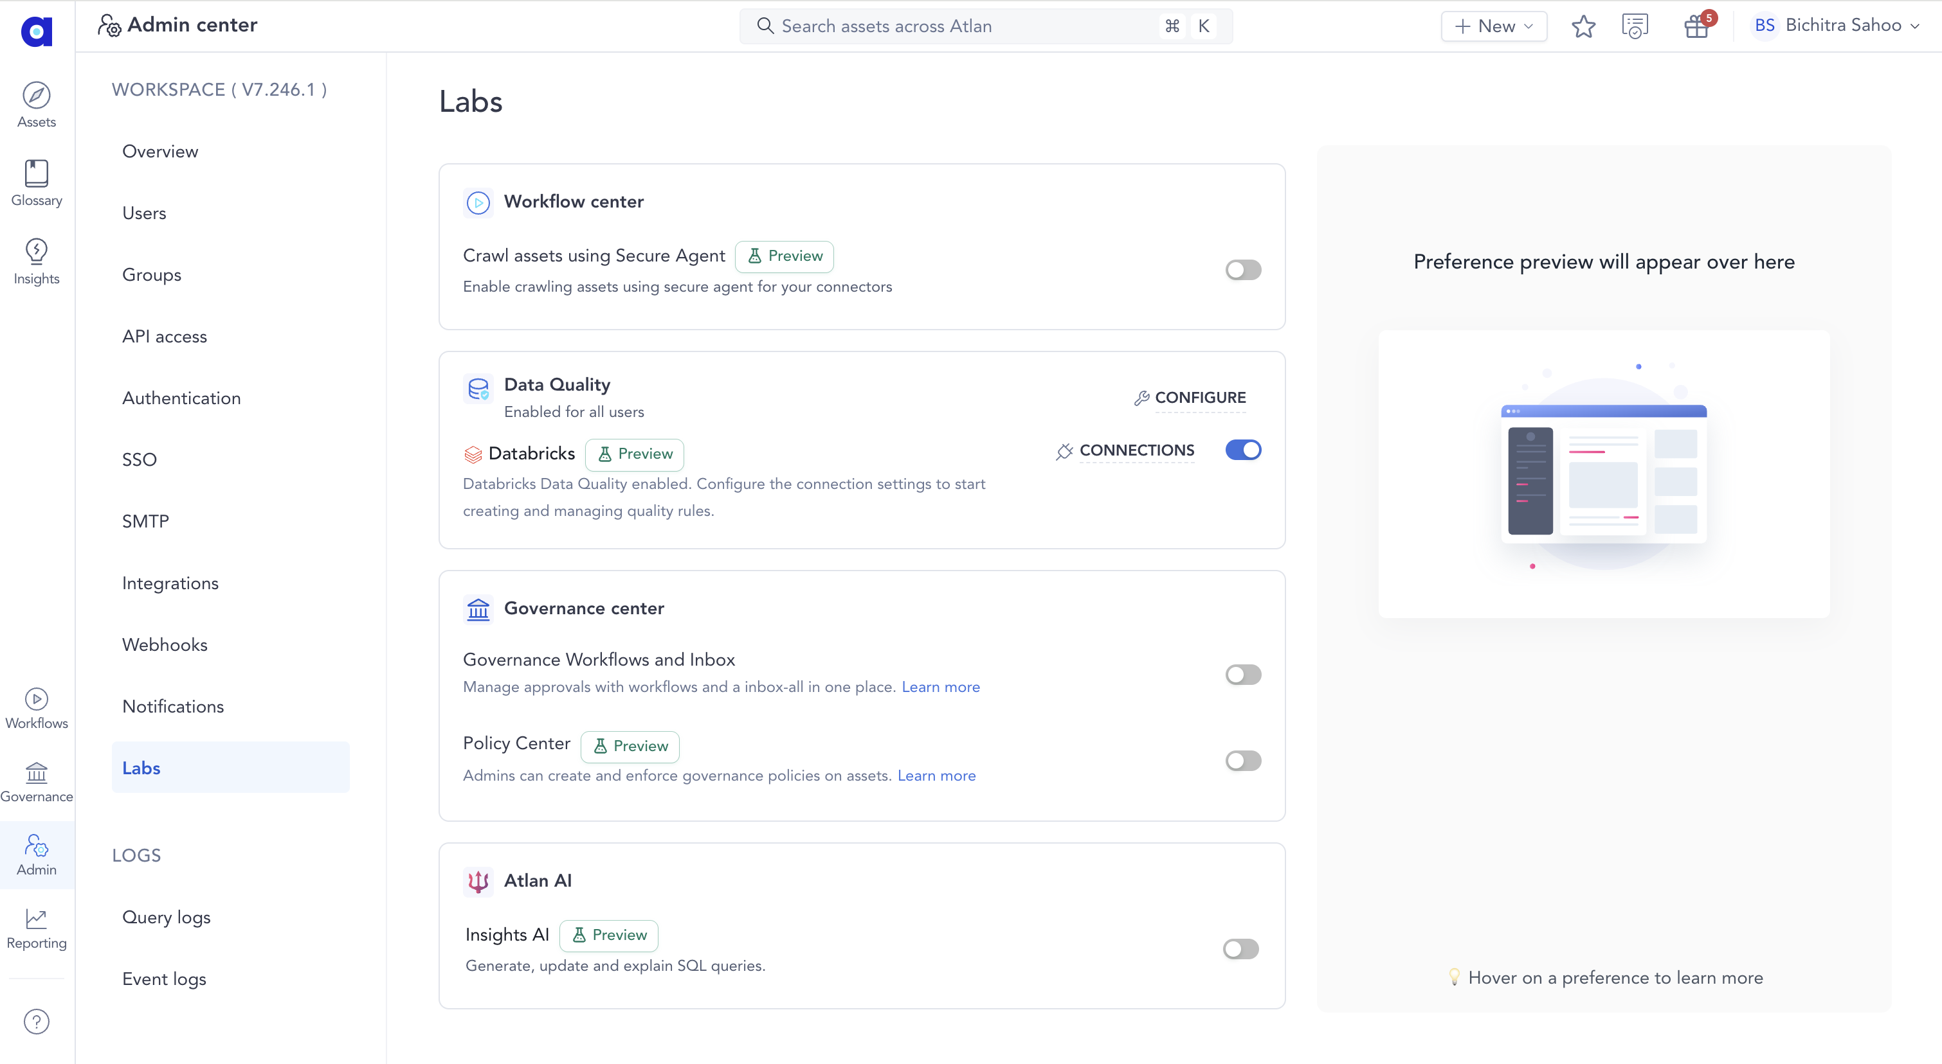Enable crawling assets using Secure Agent
The height and width of the screenshot is (1064, 1942).
tap(1242, 269)
